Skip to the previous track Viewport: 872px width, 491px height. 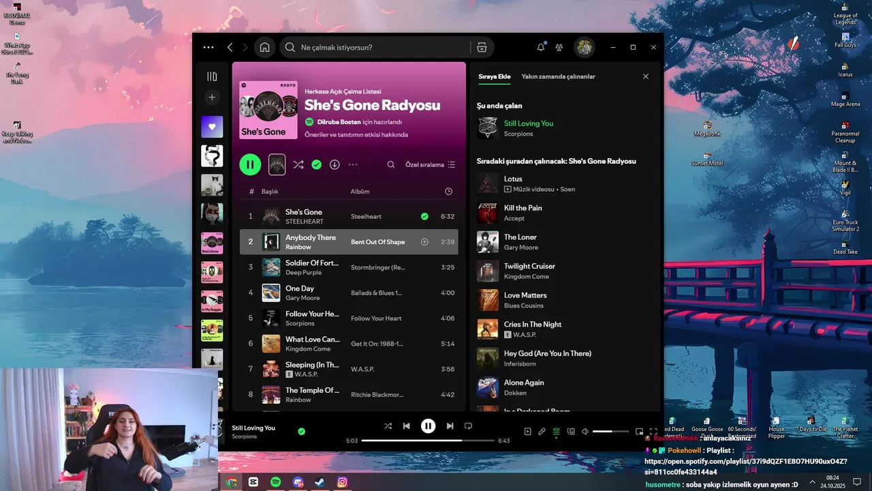pos(407,426)
